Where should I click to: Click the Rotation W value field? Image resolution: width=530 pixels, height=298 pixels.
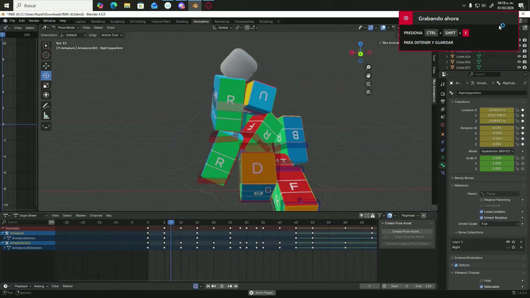tap(497, 128)
